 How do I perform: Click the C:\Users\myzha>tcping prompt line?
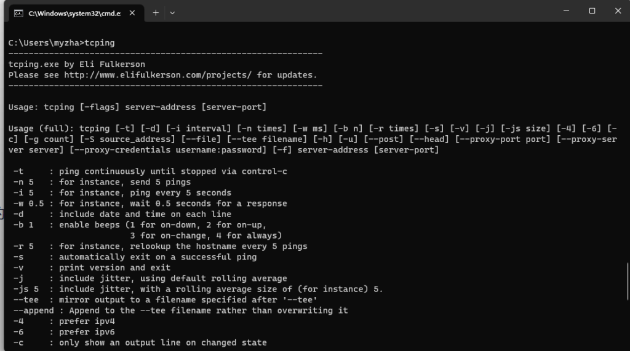62,43
